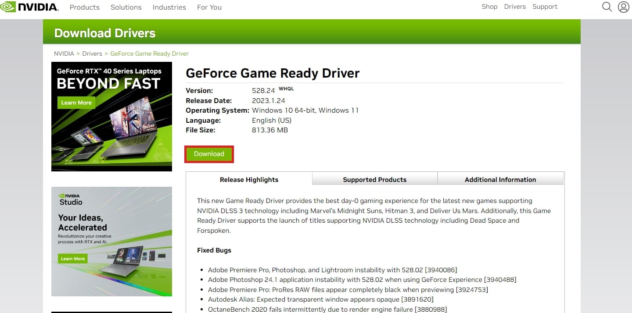Open the Support link
632x313 pixels.
545,7
